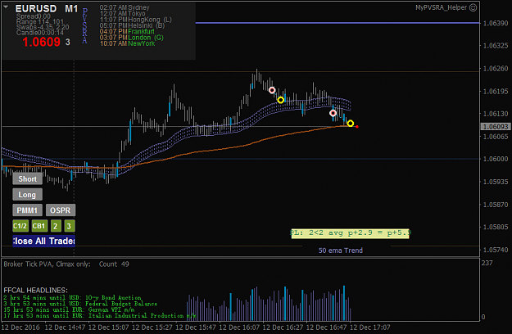Click the Federal Budget Balance headline
The height and width of the screenshot is (334, 512).
point(80,304)
